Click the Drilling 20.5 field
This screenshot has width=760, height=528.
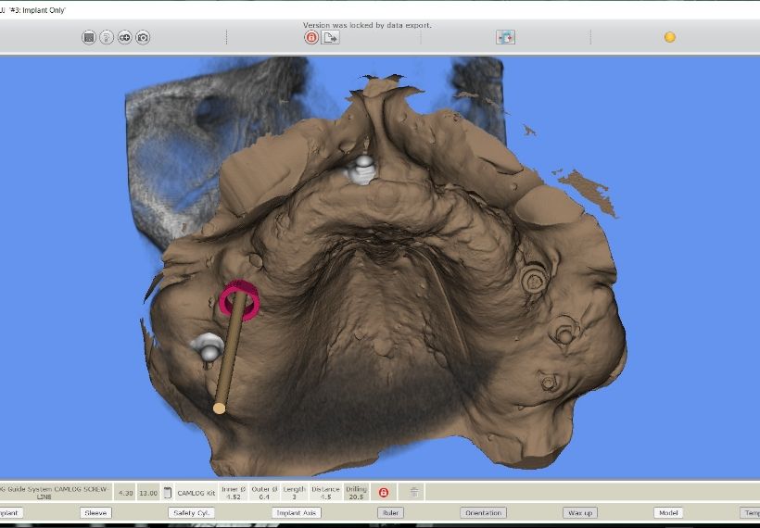356,493
